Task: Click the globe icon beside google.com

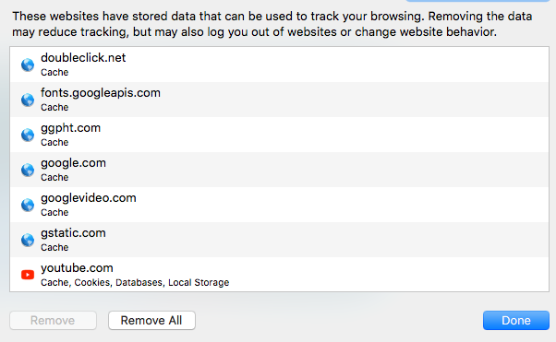Action: coord(28,170)
